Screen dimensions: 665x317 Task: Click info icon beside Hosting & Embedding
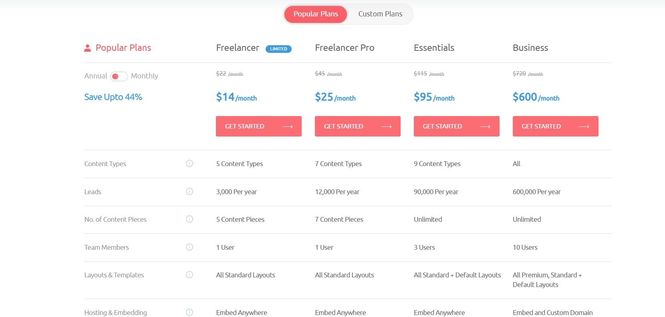189,312
